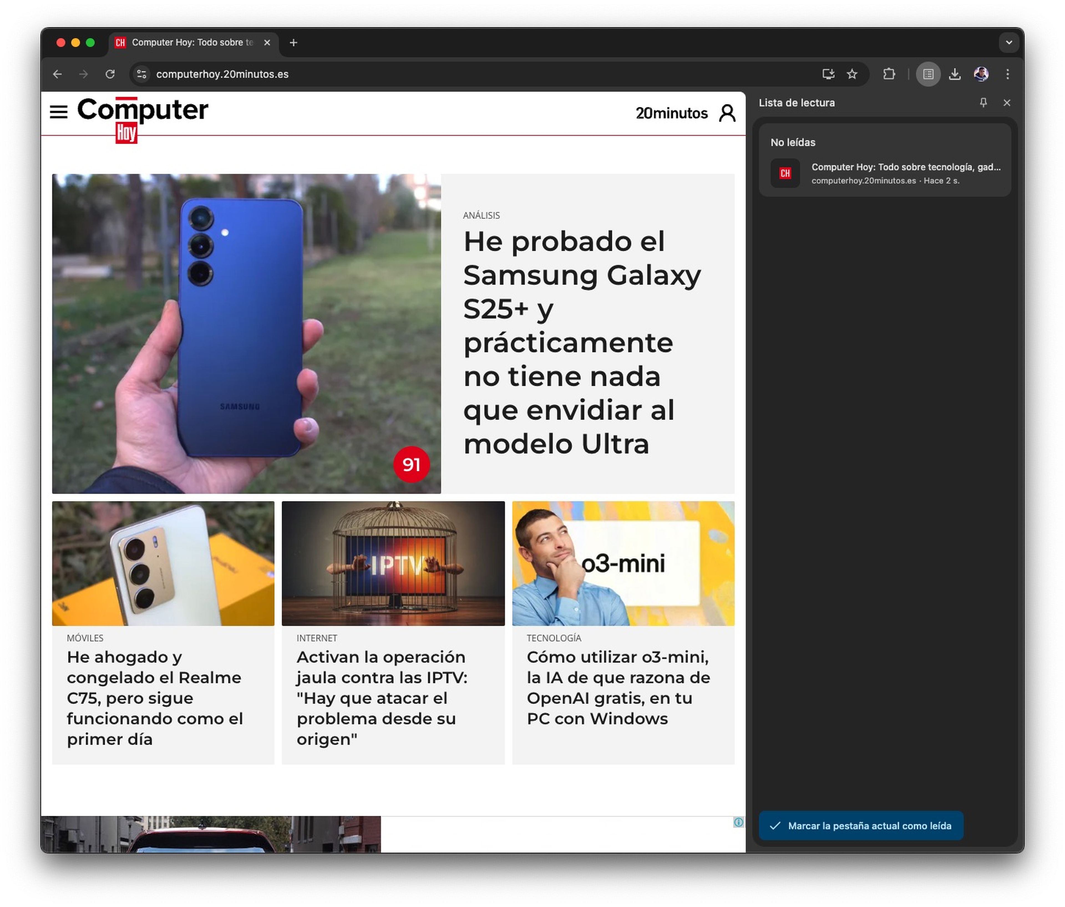Image resolution: width=1065 pixels, height=907 pixels.
Task: Click the TECNOLOGÍA category label
Action: 554,638
